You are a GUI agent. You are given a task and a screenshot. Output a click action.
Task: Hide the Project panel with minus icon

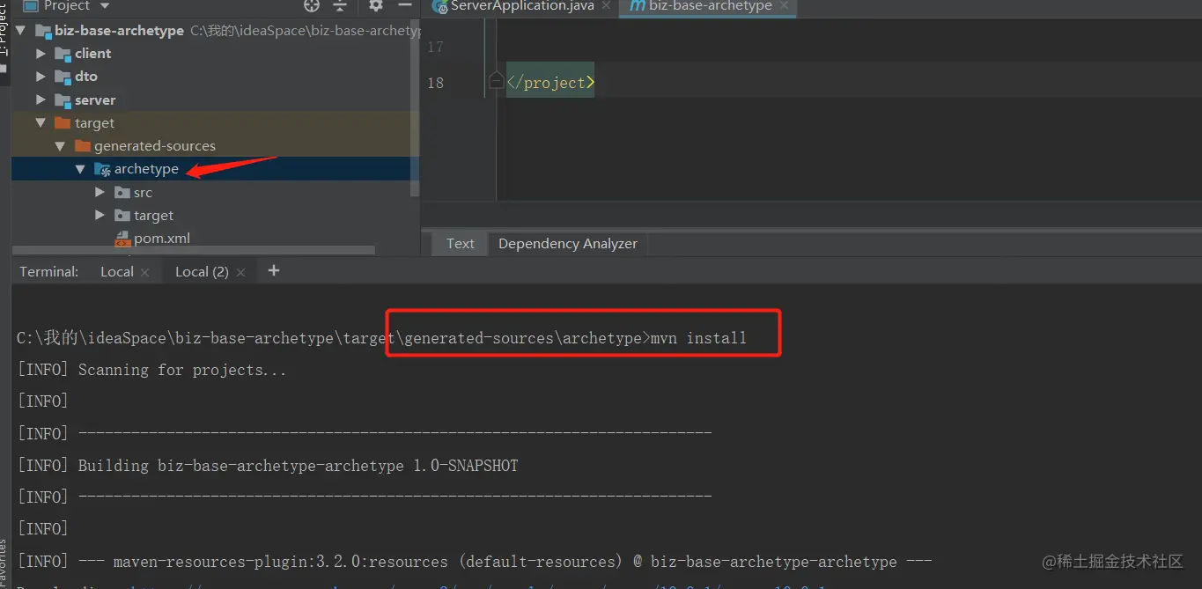(405, 5)
